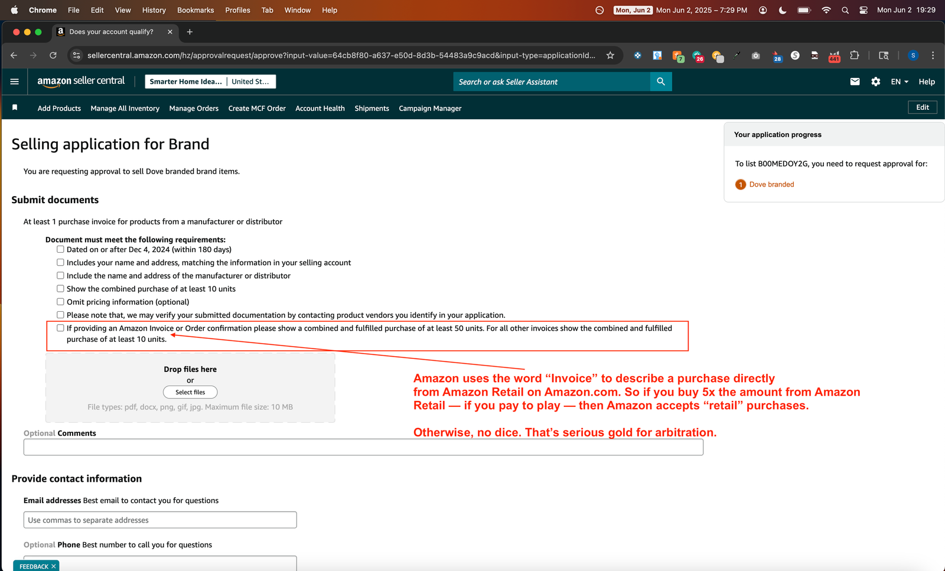
Task: Click the Amazon Seller Central logo
Action: pyautogui.click(x=81, y=81)
